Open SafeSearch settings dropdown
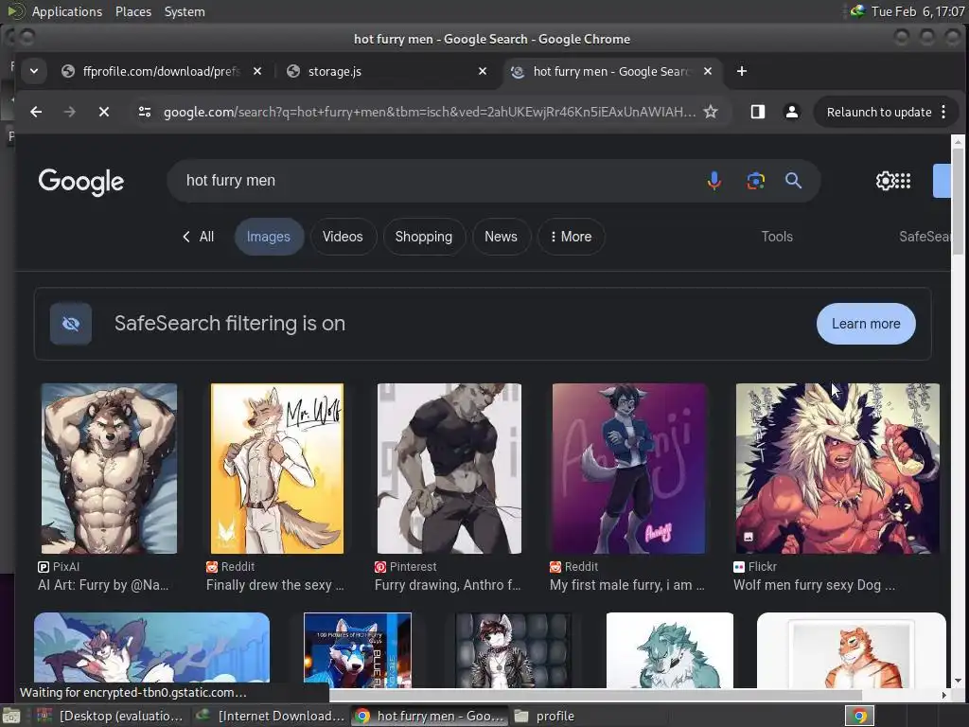Viewport: 969px width, 727px height. click(x=925, y=237)
